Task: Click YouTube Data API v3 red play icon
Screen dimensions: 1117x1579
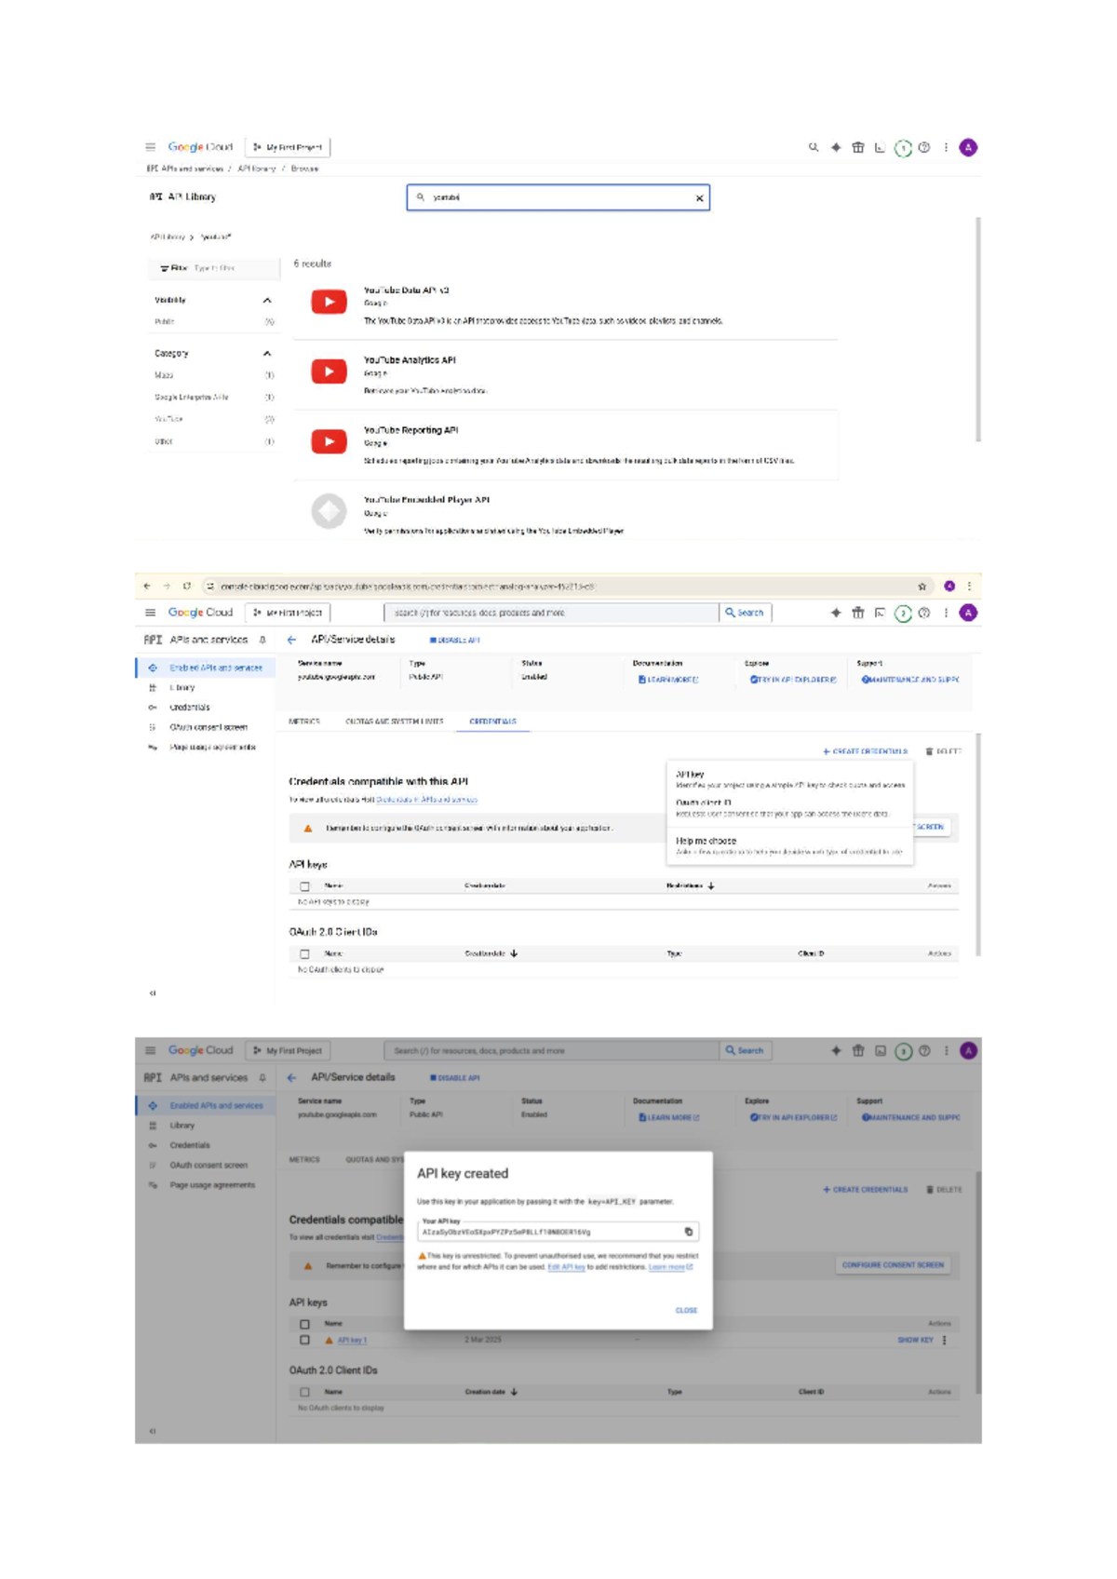Action: click(329, 302)
